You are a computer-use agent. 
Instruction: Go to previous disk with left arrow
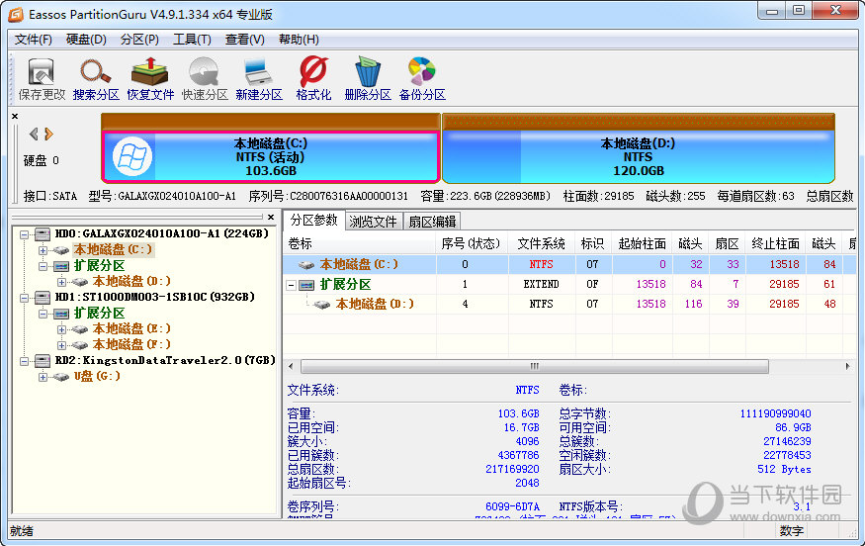tap(34, 134)
